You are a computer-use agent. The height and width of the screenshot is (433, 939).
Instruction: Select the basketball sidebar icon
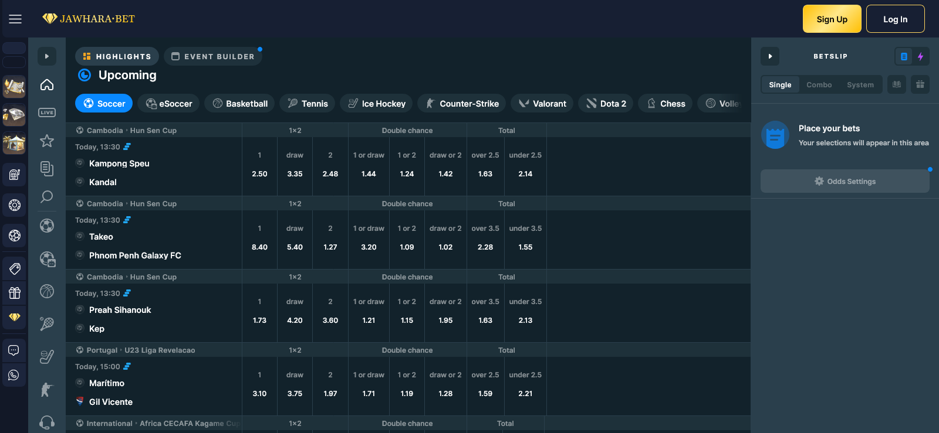47,291
